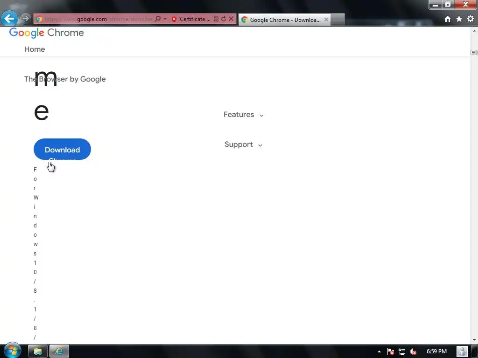This screenshot has width=478, height=358.
Task: Click the scrollbar up arrow
Action: pos(474,31)
